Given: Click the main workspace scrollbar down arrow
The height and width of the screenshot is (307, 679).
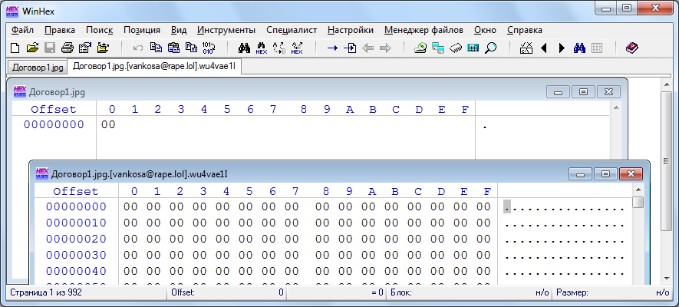Looking at the screenshot, I should (667, 277).
